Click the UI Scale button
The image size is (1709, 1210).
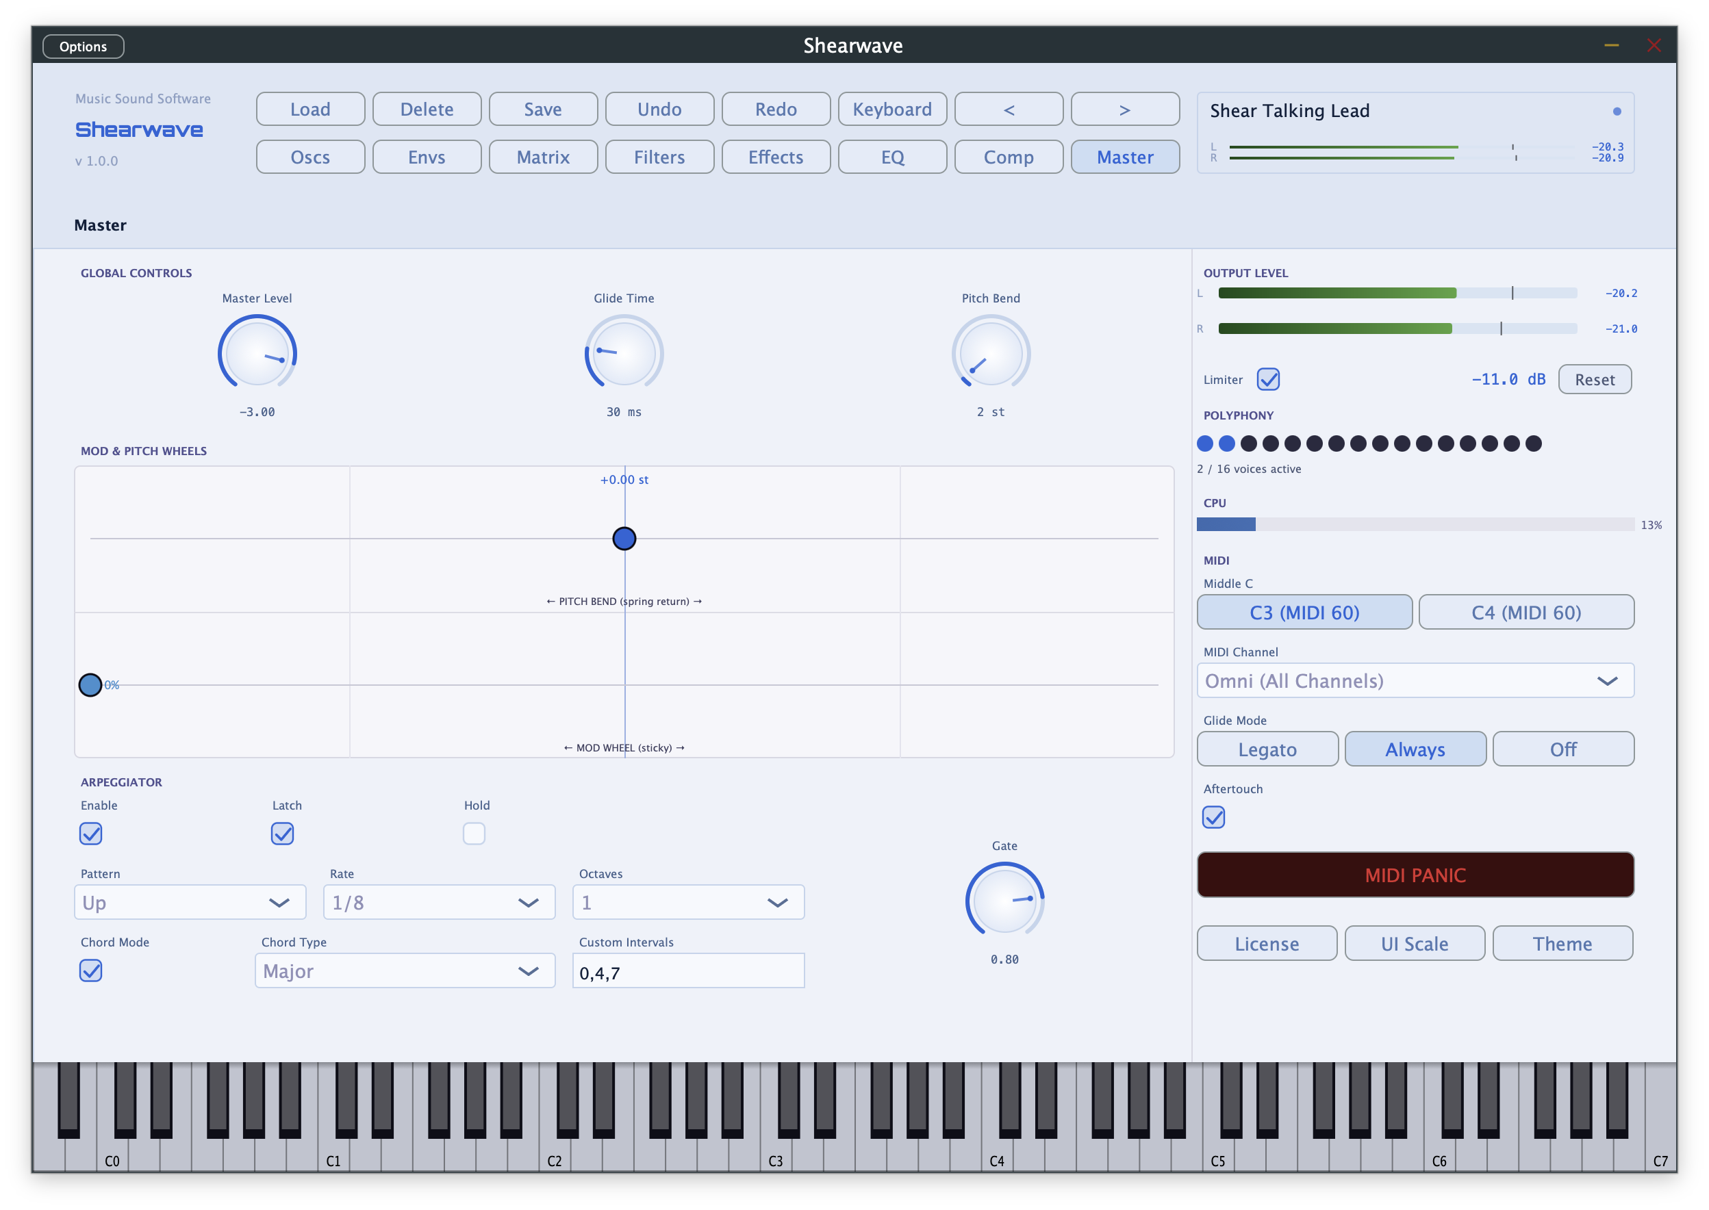(x=1414, y=943)
